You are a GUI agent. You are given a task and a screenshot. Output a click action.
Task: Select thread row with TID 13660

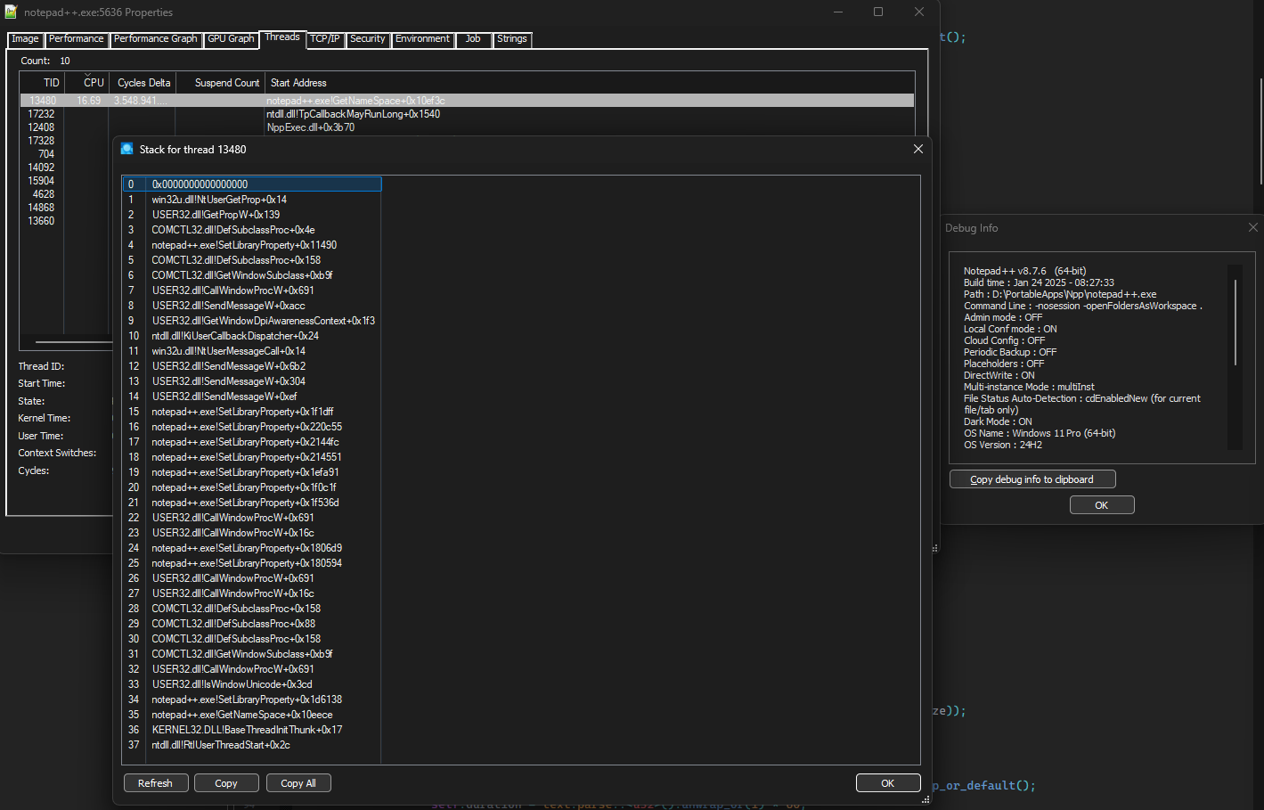(x=41, y=221)
